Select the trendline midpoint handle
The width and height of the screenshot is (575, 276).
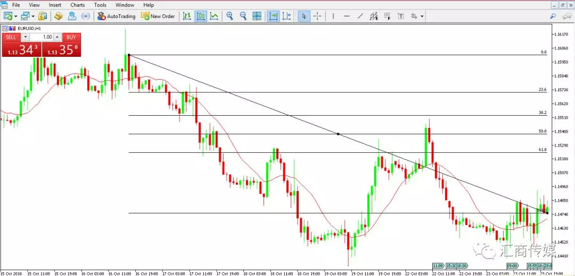point(338,134)
